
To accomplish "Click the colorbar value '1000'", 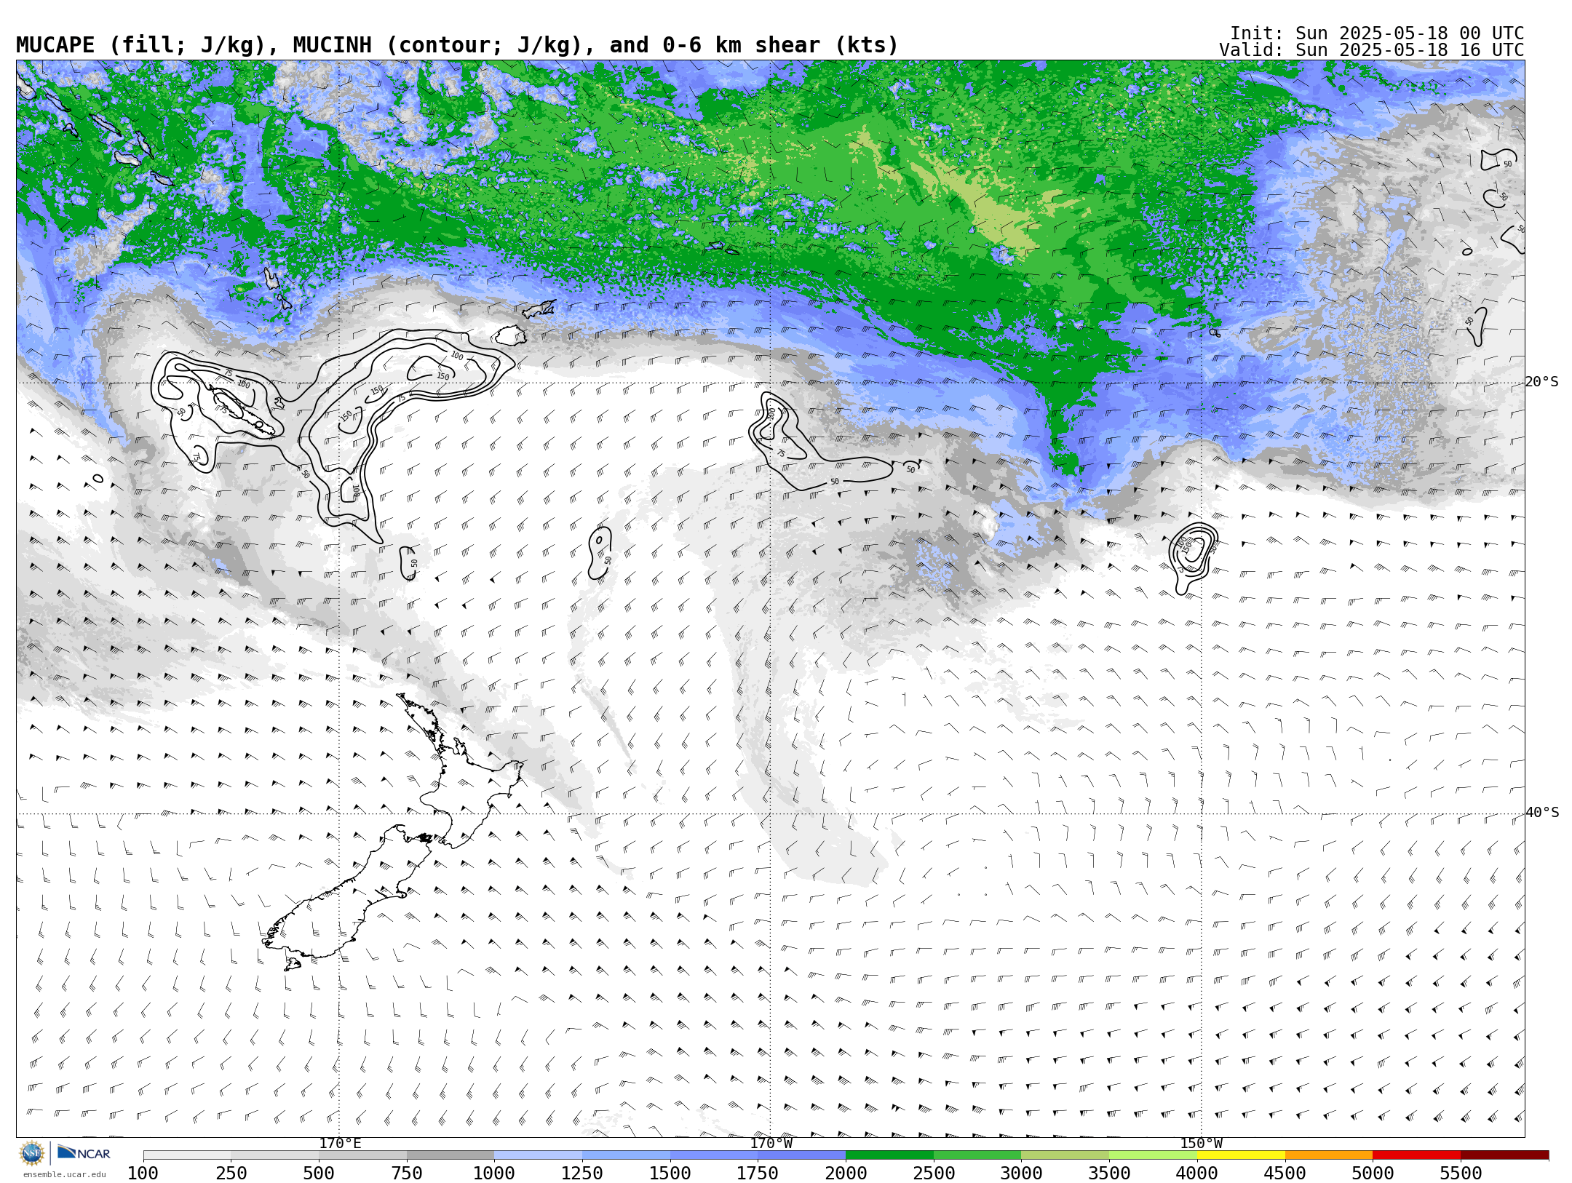I will [x=494, y=1173].
